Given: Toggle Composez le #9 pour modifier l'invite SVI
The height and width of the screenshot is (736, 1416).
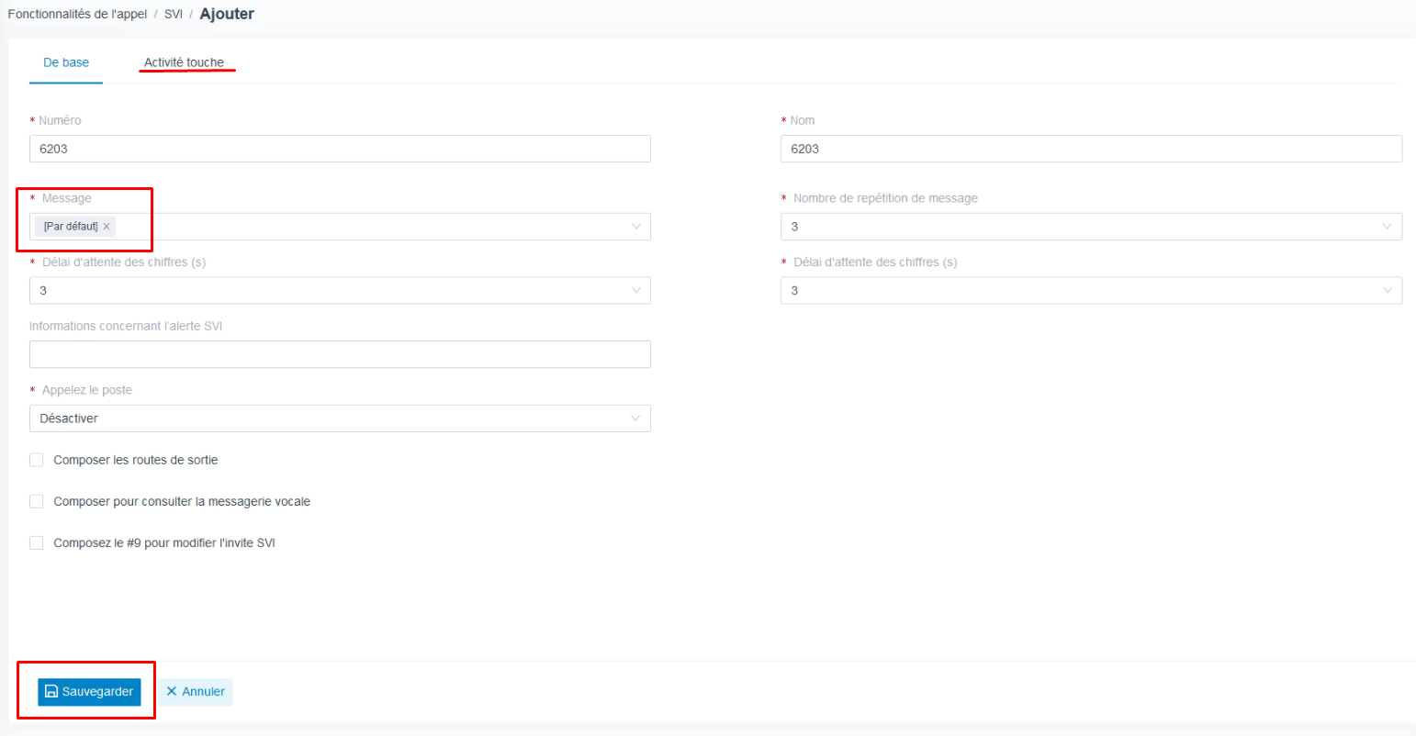Looking at the screenshot, I should [x=37, y=543].
